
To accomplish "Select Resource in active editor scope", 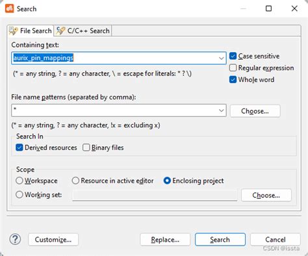I will pyautogui.click(x=75, y=181).
